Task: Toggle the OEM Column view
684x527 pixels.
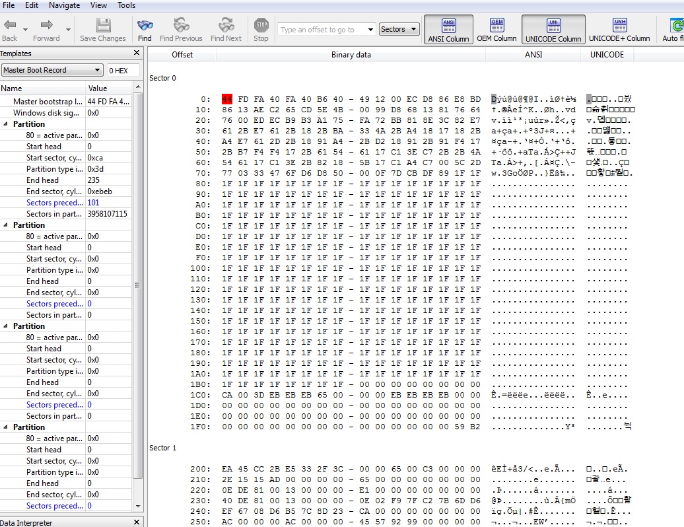Action: (496, 29)
